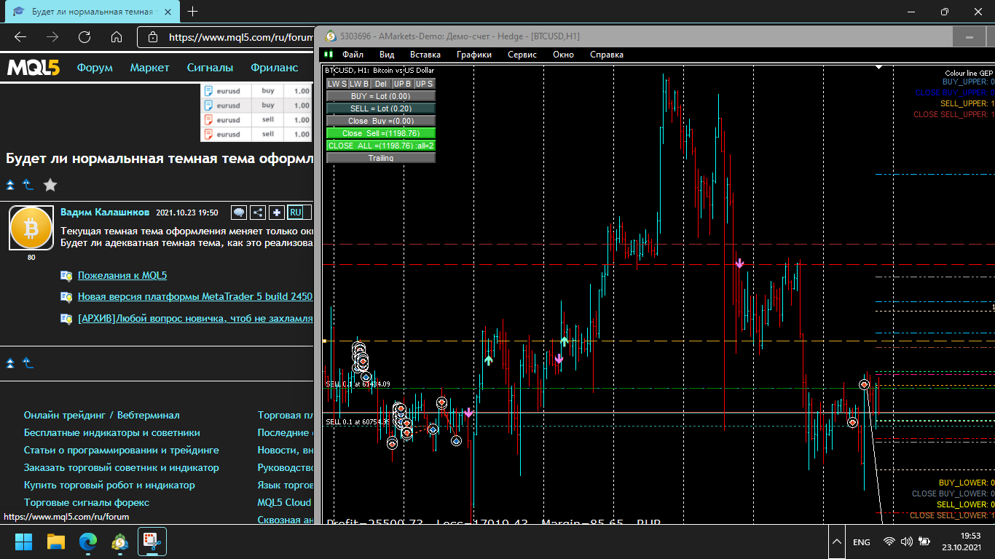Click the LW S button on chart panel

coord(337,84)
